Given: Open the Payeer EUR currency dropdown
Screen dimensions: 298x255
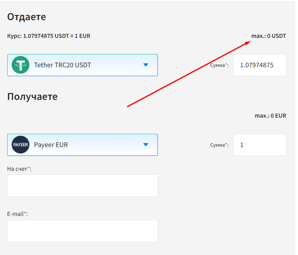Looking at the screenshot, I should [83, 145].
